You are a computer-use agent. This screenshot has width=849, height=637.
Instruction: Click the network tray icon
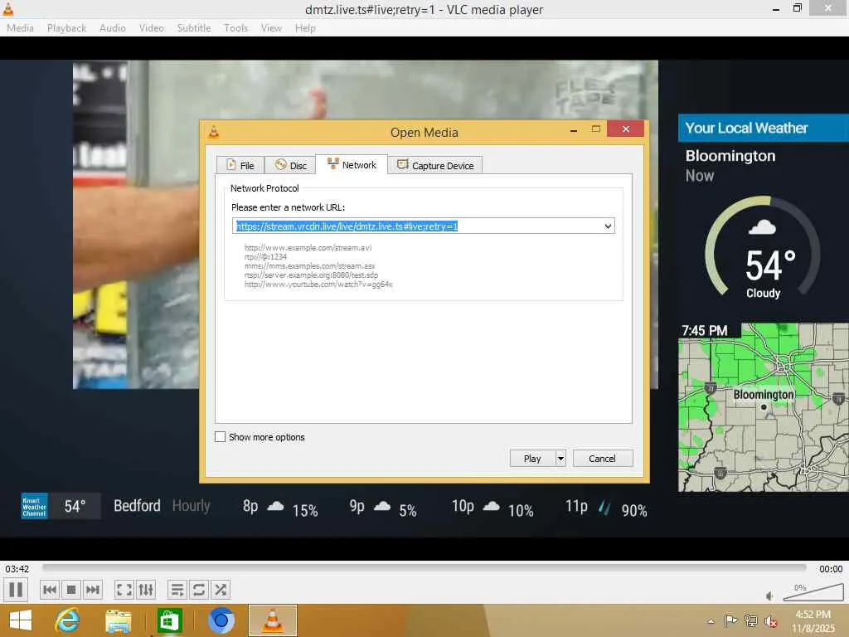(751, 620)
